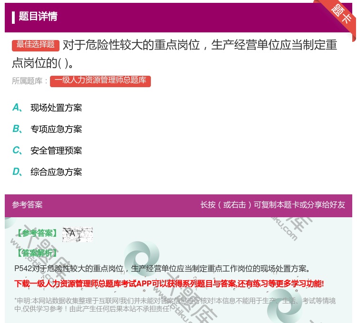Click the P542 answer explanation sentence
The image size is (357, 323).
pos(162,269)
